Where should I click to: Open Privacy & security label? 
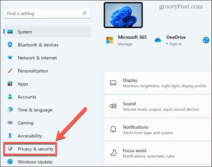coord(35,149)
